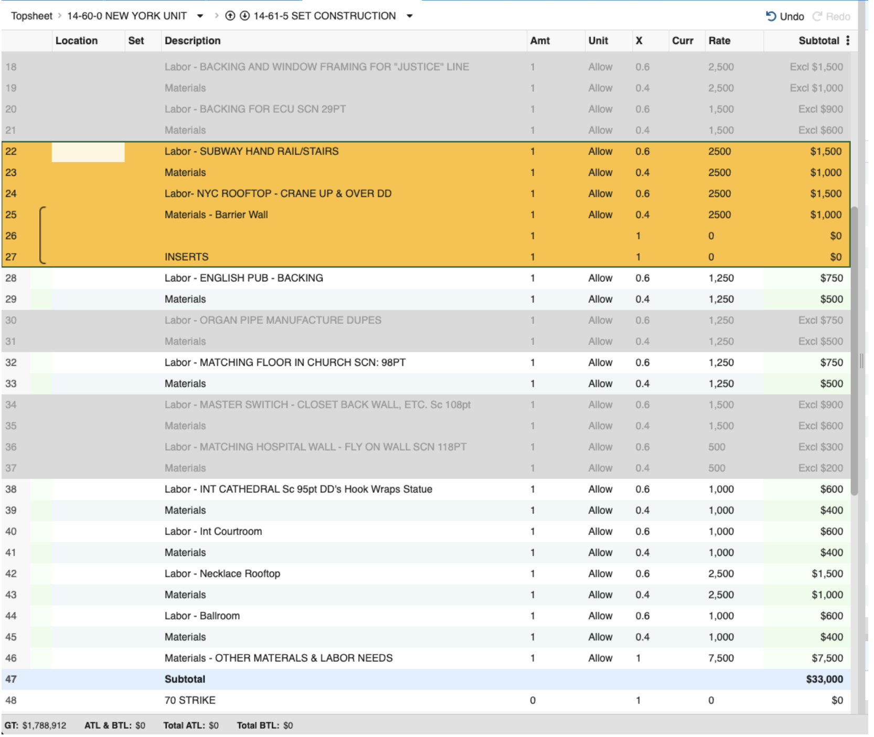Click the panel resize handle on right edge
This screenshot has height=737, width=874.
coord(861,361)
